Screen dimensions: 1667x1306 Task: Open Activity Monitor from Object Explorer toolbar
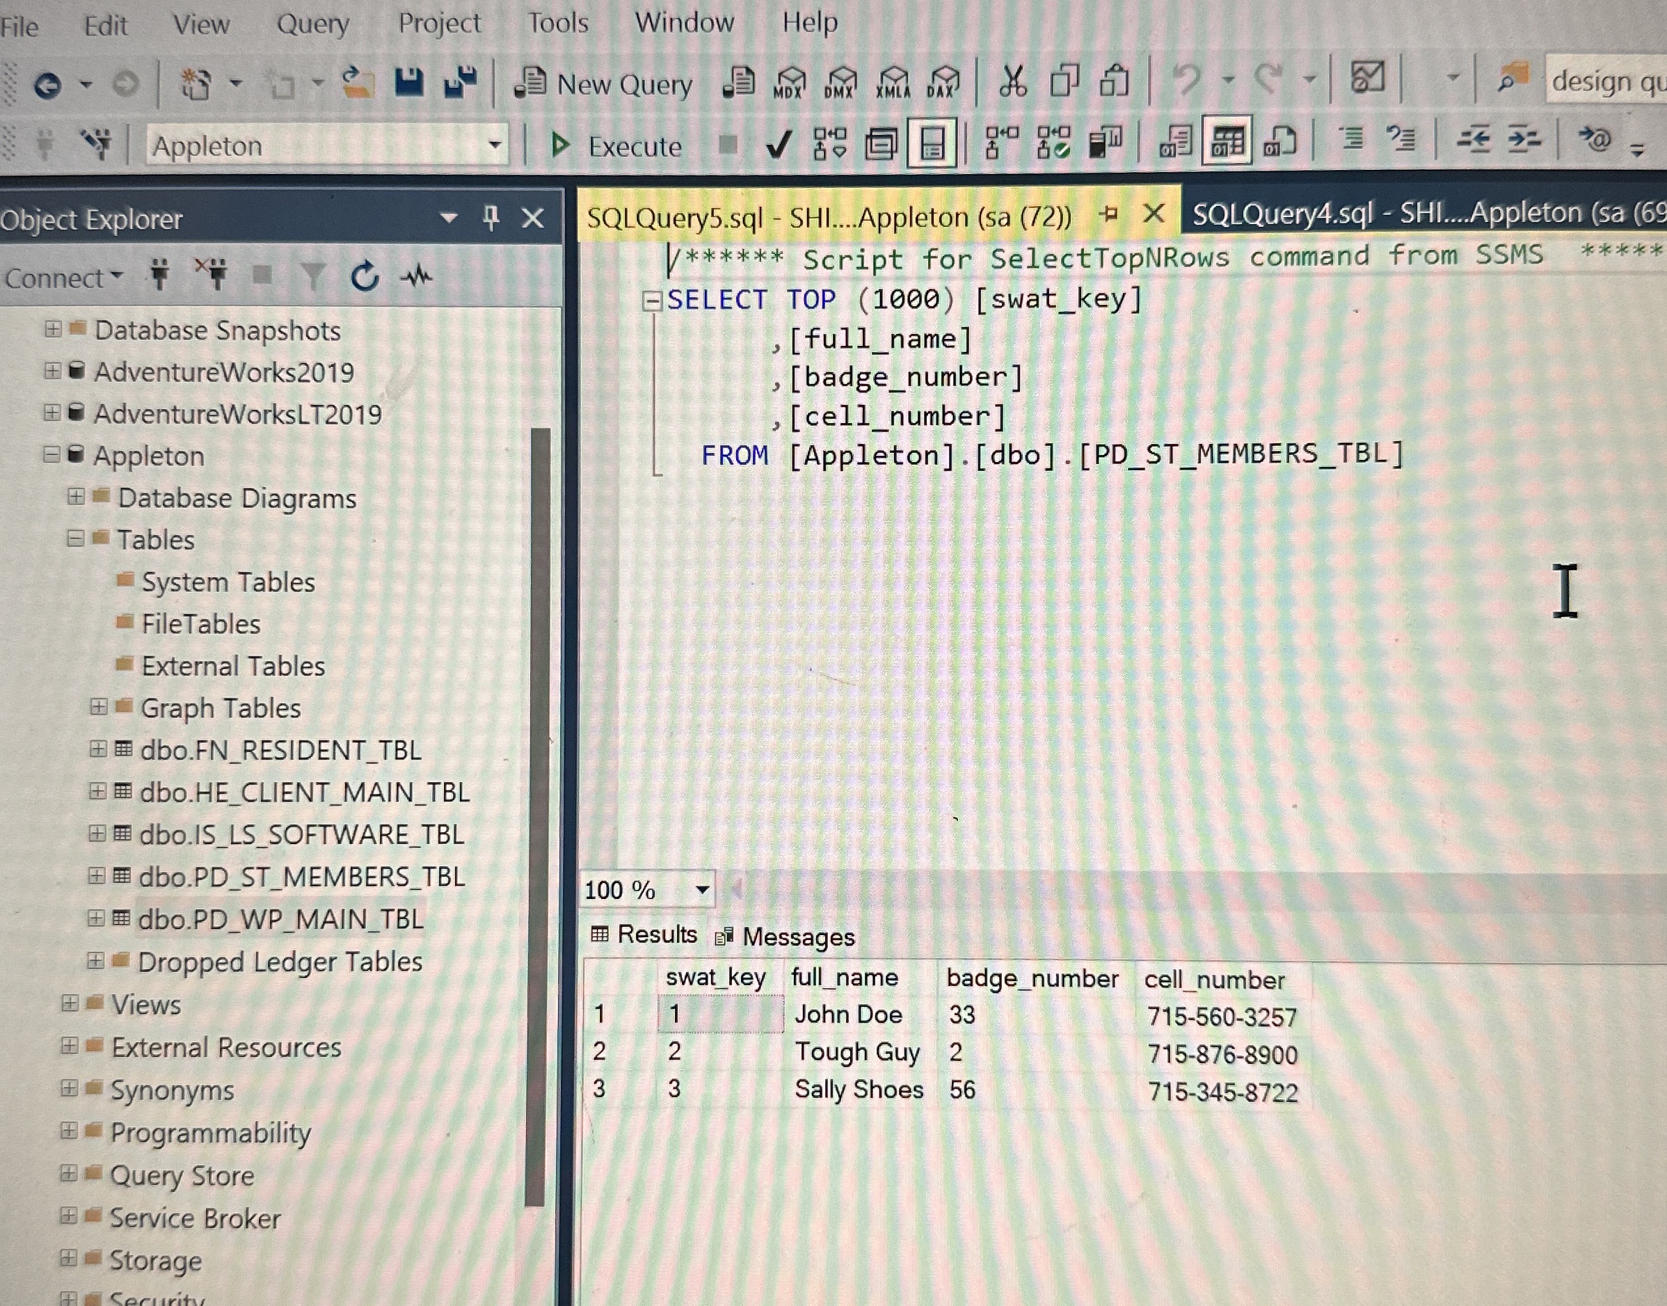[417, 276]
